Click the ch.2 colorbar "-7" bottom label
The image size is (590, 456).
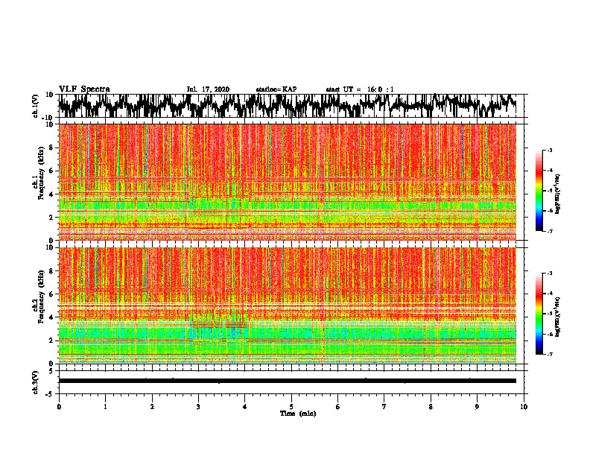pyautogui.click(x=550, y=355)
